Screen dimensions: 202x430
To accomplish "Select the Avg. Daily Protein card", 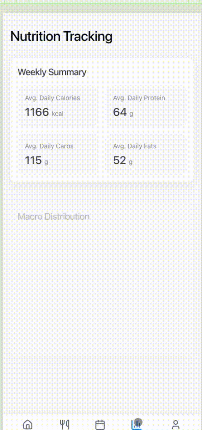I will coord(147,105).
